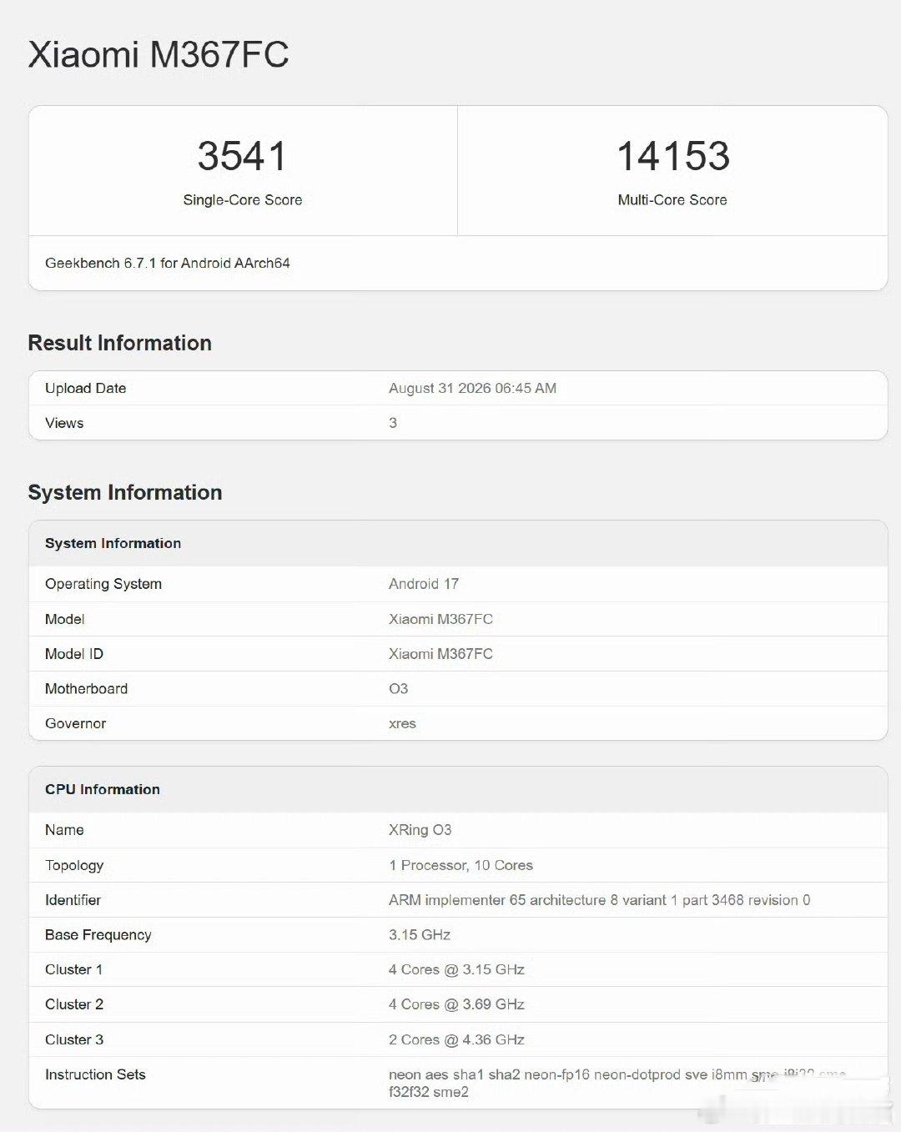Select the multi-core score 14153
Viewport: 901px width, 1132px height.
(672, 156)
